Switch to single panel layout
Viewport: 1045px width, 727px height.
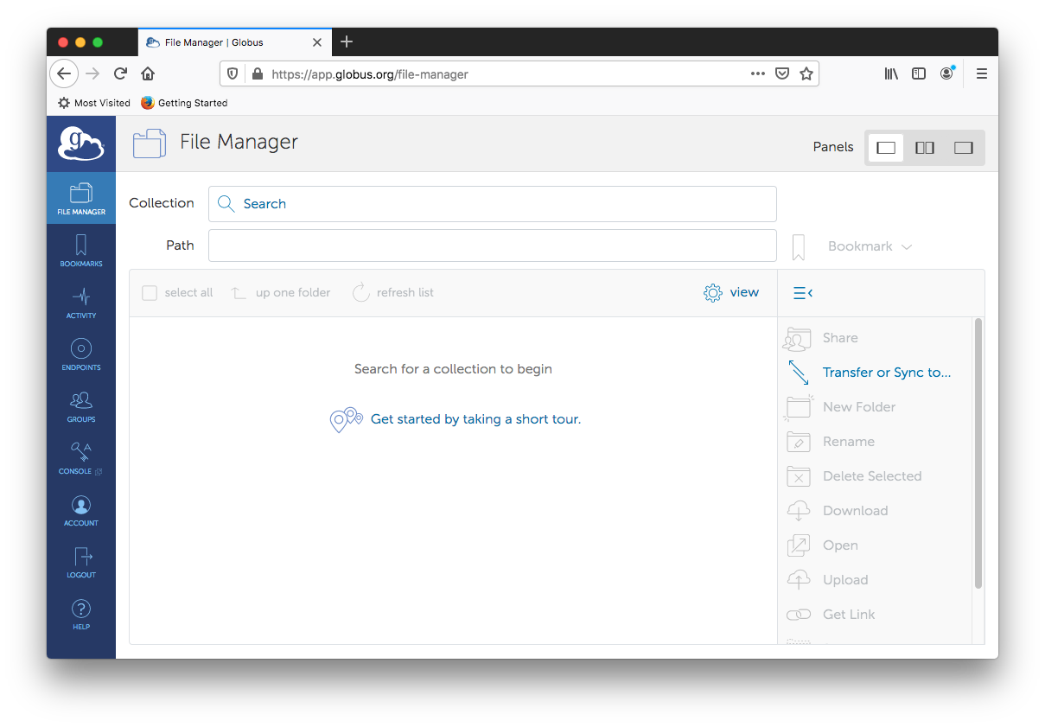886,148
